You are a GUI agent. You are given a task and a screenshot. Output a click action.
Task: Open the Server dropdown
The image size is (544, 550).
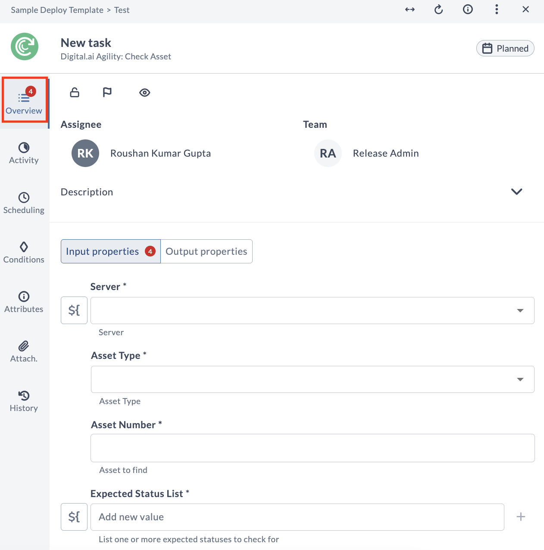pos(313,310)
